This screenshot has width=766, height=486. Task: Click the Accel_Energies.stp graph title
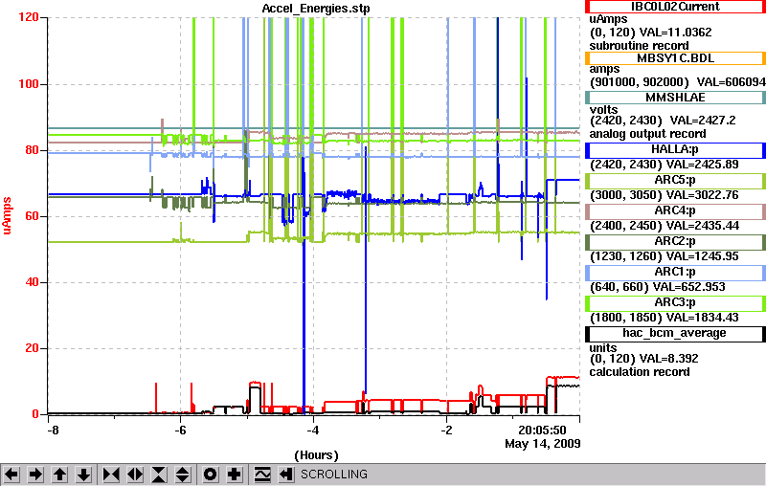pyautogui.click(x=316, y=9)
